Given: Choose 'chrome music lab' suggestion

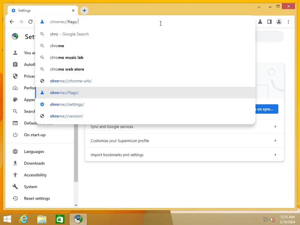Looking at the screenshot, I should coord(145,57).
